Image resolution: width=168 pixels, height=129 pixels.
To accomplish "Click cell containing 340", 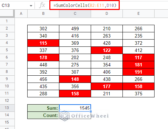I will pos(43,36).
